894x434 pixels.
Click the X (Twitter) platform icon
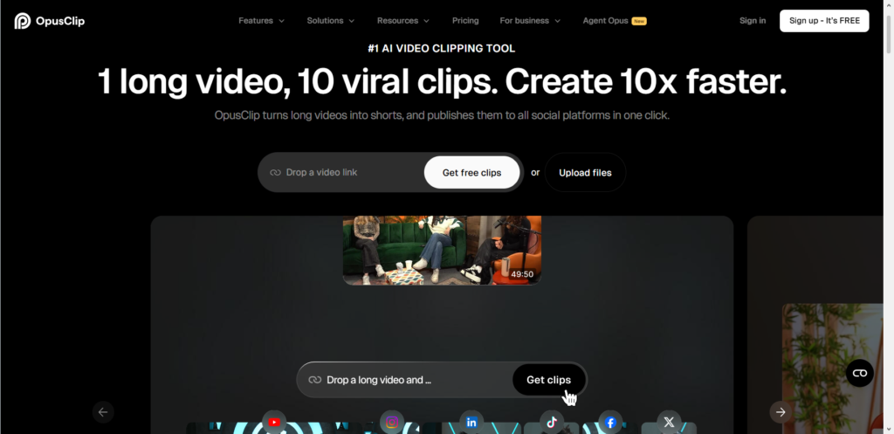(x=669, y=422)
